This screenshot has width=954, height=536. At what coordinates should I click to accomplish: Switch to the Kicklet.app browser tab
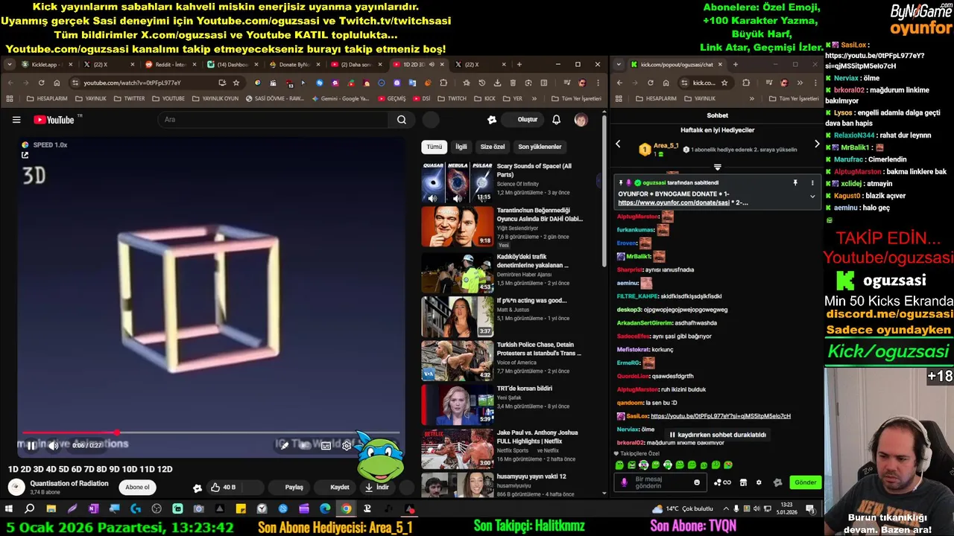(45, 65)
